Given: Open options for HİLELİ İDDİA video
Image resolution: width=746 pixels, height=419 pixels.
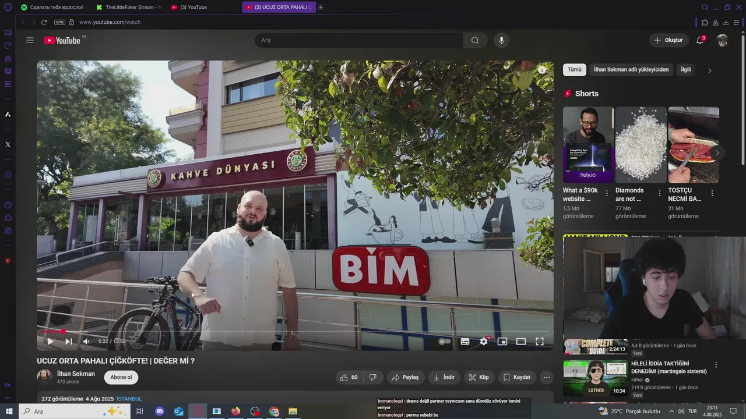Looking at the screenshot, I should click(716, 365).
